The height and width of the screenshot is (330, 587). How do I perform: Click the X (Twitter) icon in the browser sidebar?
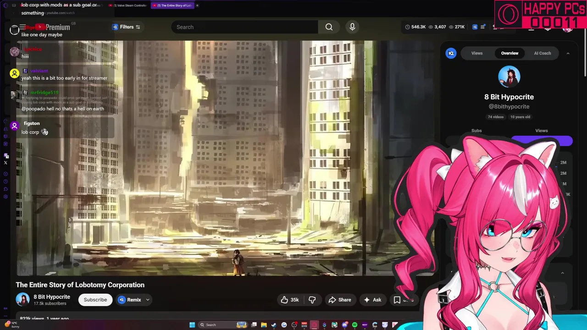(x=6, y=163)
